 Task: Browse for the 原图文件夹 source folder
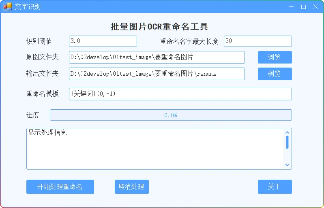275,57
